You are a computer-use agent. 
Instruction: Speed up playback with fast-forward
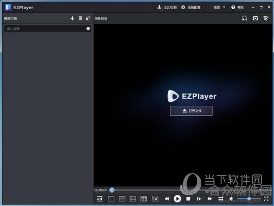point(209,199)
